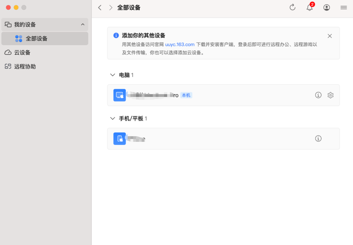
Task: Collapse the 我的设备 sidebar section
Action: [x=82, y=24]
